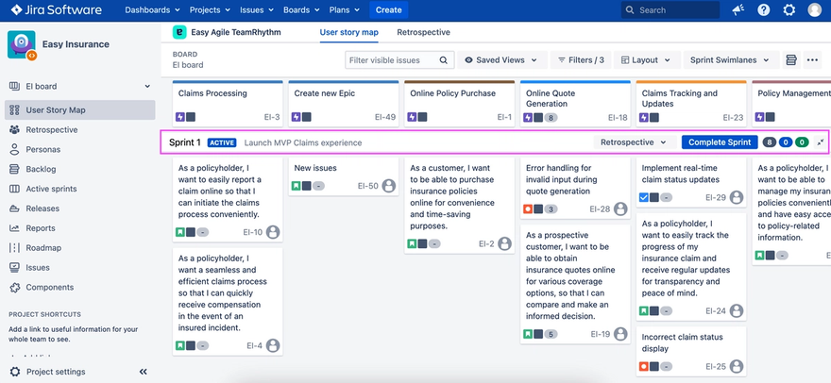The image size is (831, 383).
Task: Click the assignee avatar on EI-29
Action: coord(737,197)
